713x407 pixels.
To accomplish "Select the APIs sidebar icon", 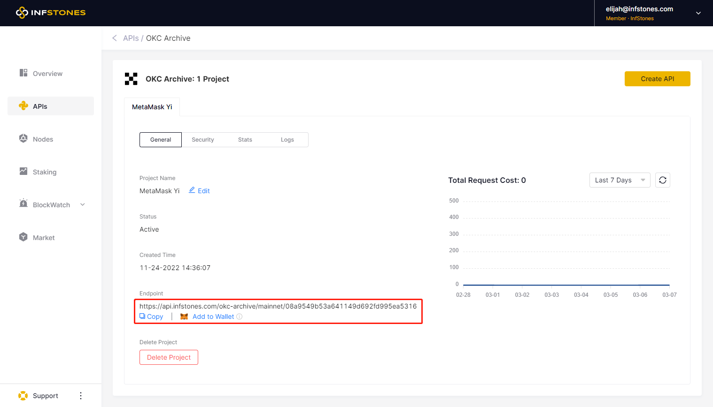I will pyautogui.click(x=23, y=106).
